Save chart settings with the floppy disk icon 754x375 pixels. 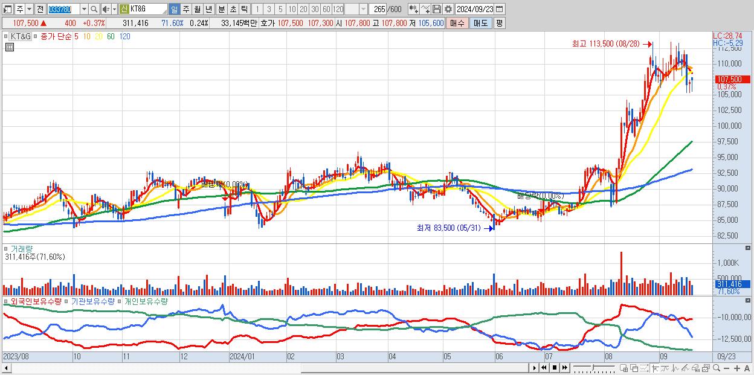437,9
